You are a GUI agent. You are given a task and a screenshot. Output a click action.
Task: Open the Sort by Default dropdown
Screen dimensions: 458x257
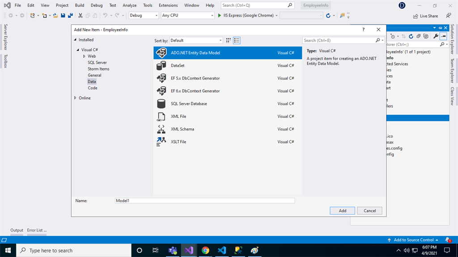click(195, 40)
